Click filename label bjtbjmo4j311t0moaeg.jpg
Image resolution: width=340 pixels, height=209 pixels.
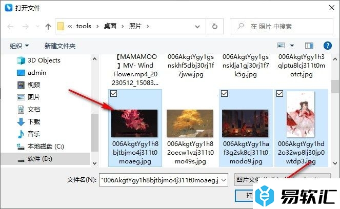coord(135,153)
